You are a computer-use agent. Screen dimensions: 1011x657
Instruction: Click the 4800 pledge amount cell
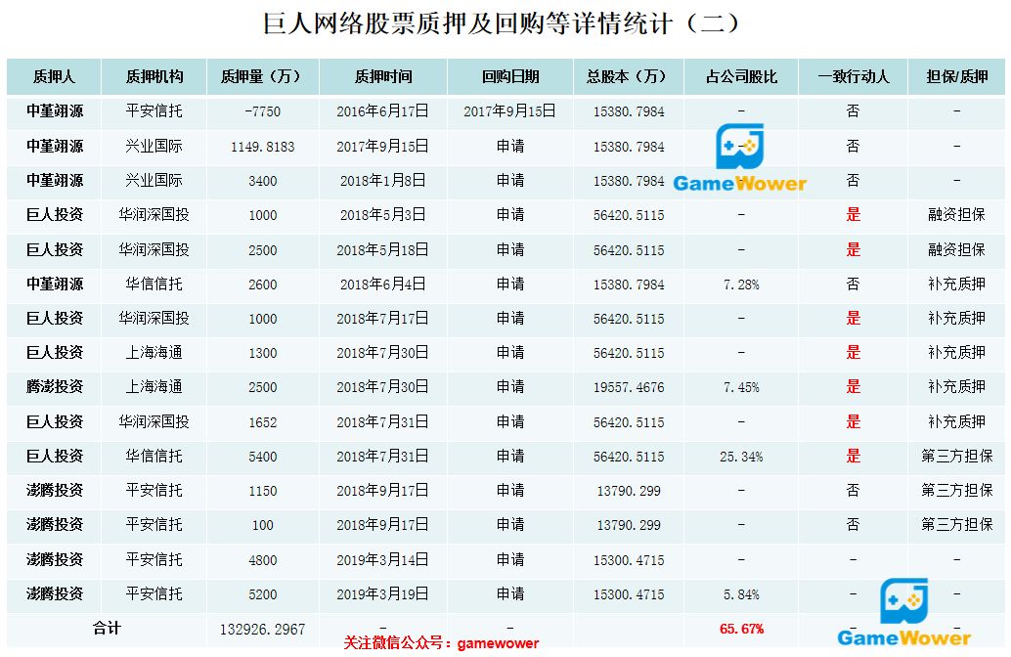[x=262, y=559]
